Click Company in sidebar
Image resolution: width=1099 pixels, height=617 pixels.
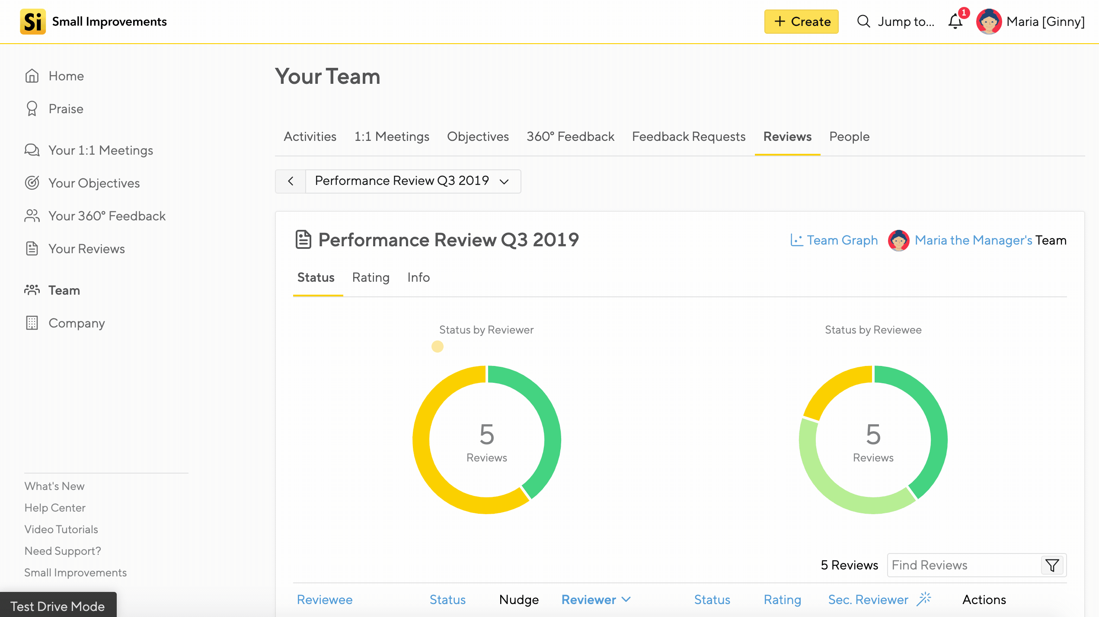pyautogui.click(x=77, y=323)
